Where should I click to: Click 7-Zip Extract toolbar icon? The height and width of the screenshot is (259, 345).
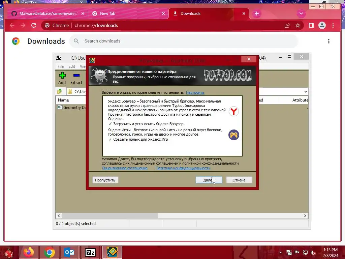coord(76,78)
